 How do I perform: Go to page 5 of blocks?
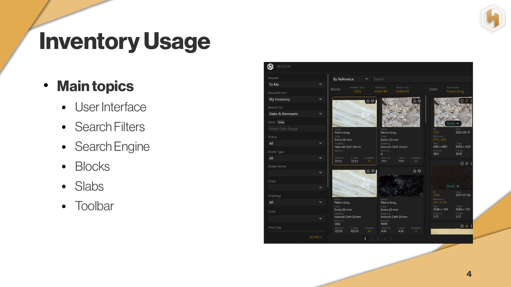point(391,239)
